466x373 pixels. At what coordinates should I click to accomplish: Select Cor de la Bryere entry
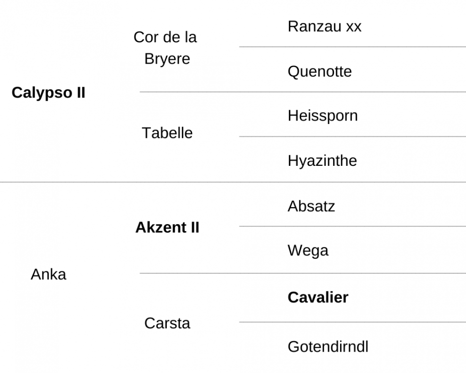[x=165, y=48]
